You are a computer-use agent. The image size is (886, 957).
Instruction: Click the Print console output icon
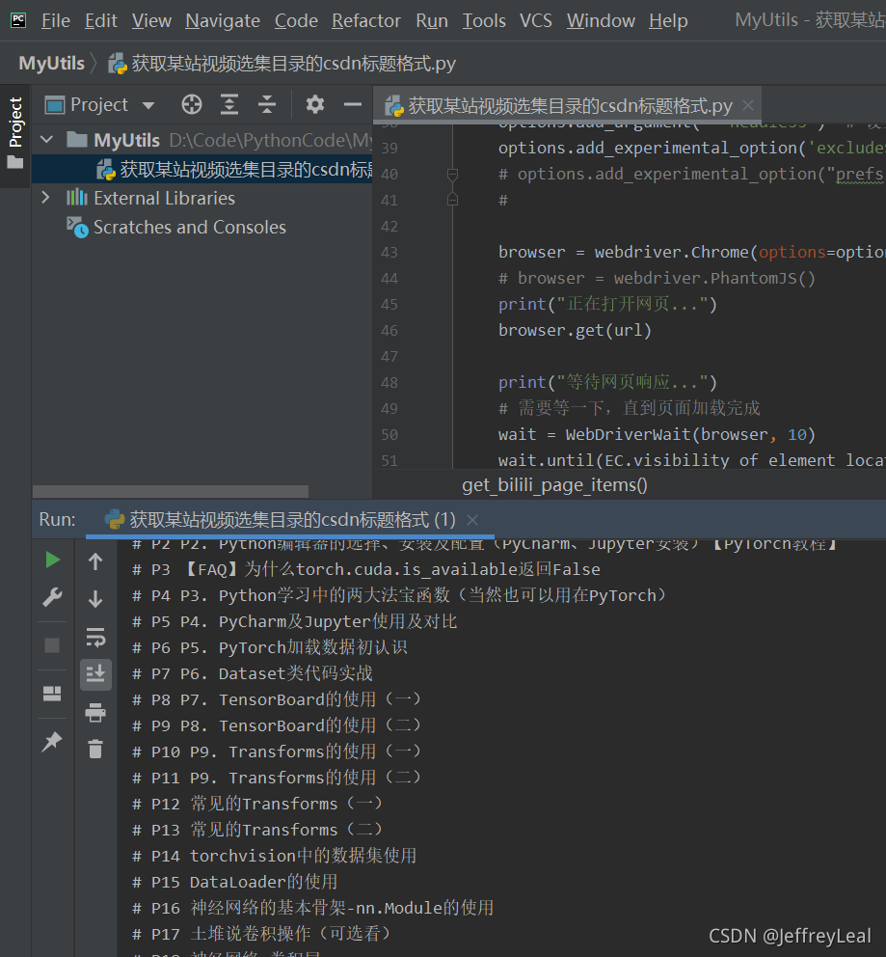pyautogui.click(x=95, y=712)
